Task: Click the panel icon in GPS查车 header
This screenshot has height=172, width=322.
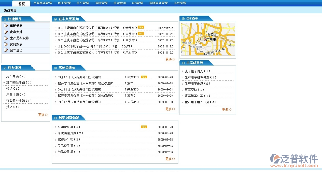Action: tap(183, 19)
